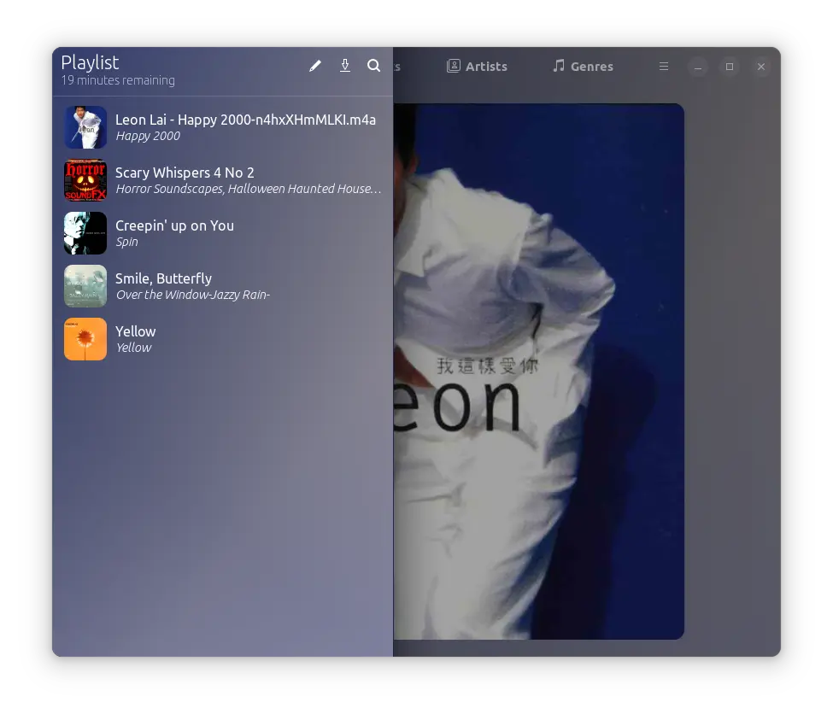Click the Leon Lai Happy 2000 cover thumbnail
This screenshot has width=833, height=714.
coord(85,127)
